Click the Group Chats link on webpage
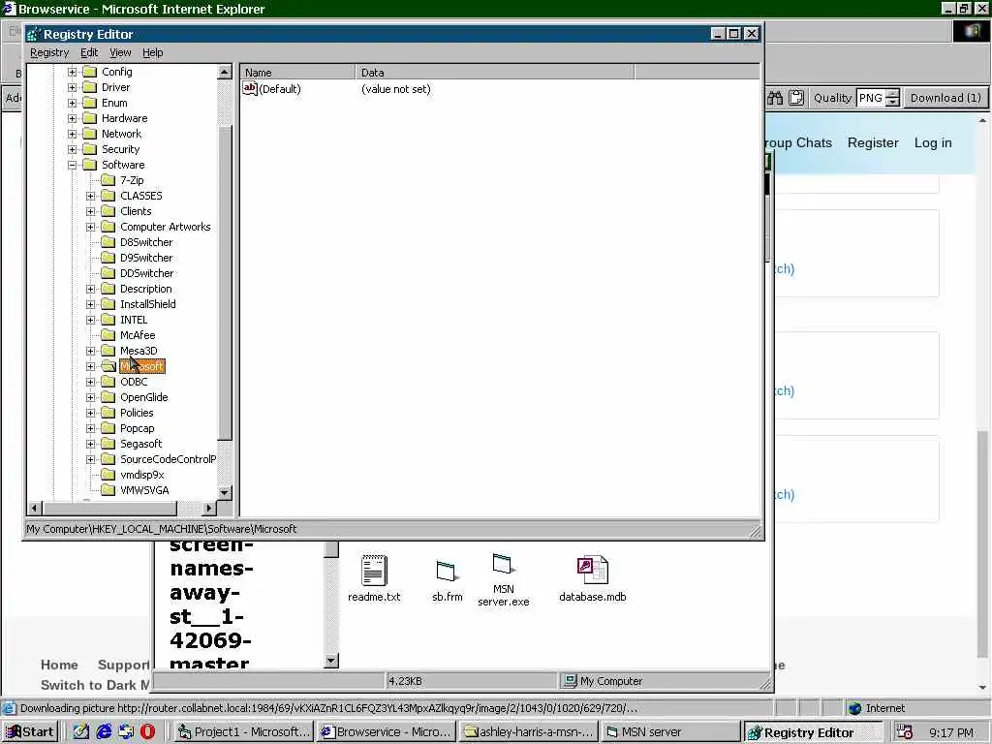This screenshot has width=992, height=744. 798,143
